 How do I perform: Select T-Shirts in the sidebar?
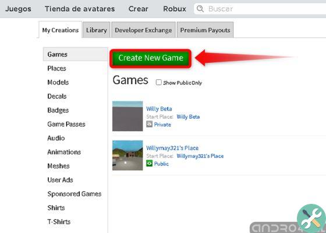pos(59,221)
